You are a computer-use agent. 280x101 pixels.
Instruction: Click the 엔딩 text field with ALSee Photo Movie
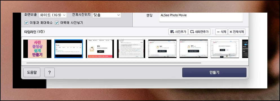[201, 17]
